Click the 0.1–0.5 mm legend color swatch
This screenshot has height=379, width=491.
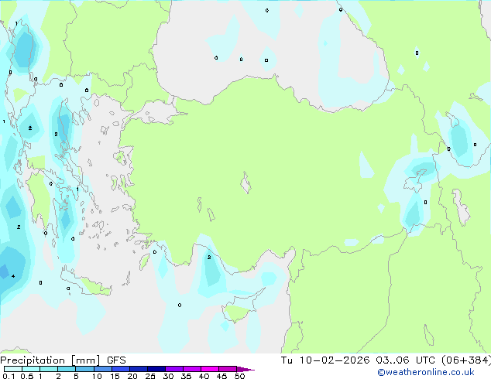(13, 369)
